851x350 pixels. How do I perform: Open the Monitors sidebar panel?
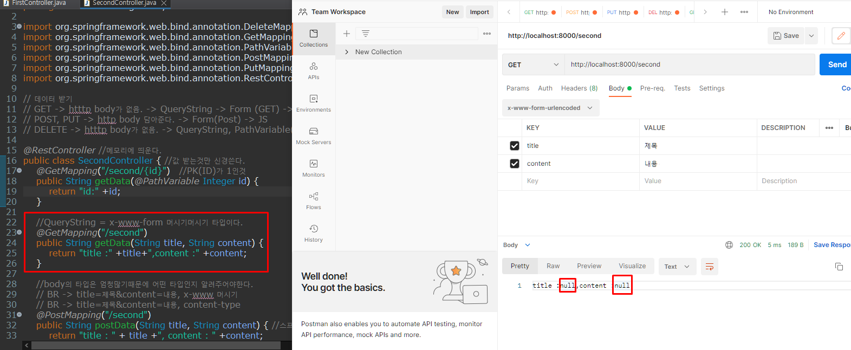pyautogui.click(x=314, y=168)
